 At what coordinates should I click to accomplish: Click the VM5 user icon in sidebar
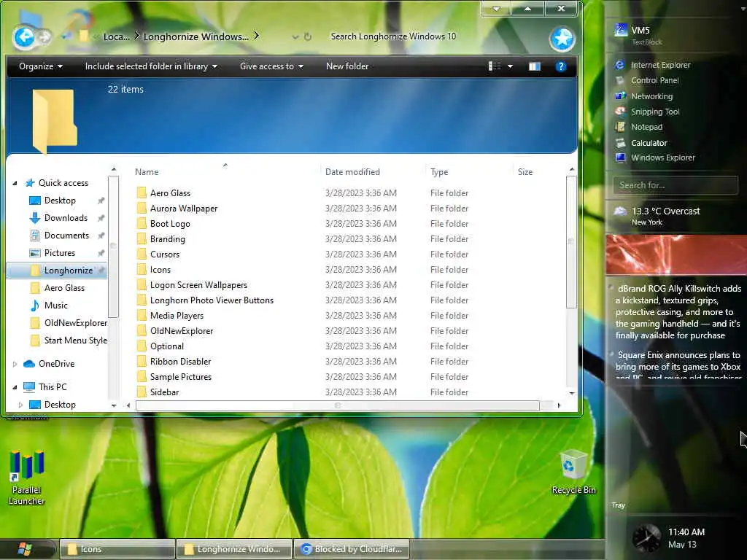[621, 31]
